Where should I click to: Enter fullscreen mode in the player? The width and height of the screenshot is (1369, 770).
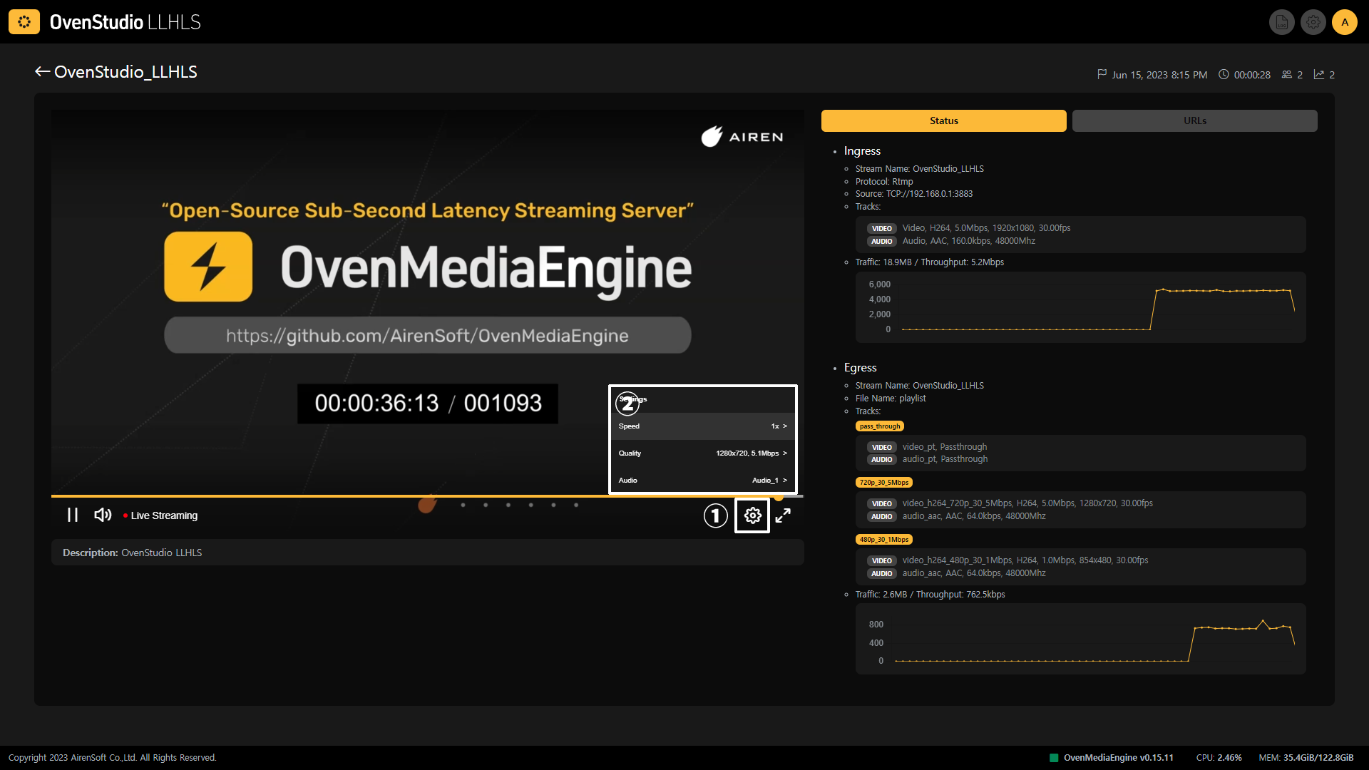783,515
